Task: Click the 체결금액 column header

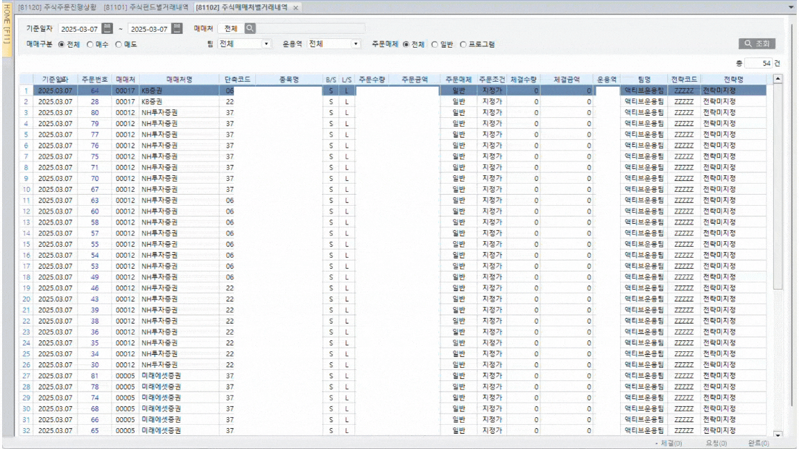Action: 567,80
